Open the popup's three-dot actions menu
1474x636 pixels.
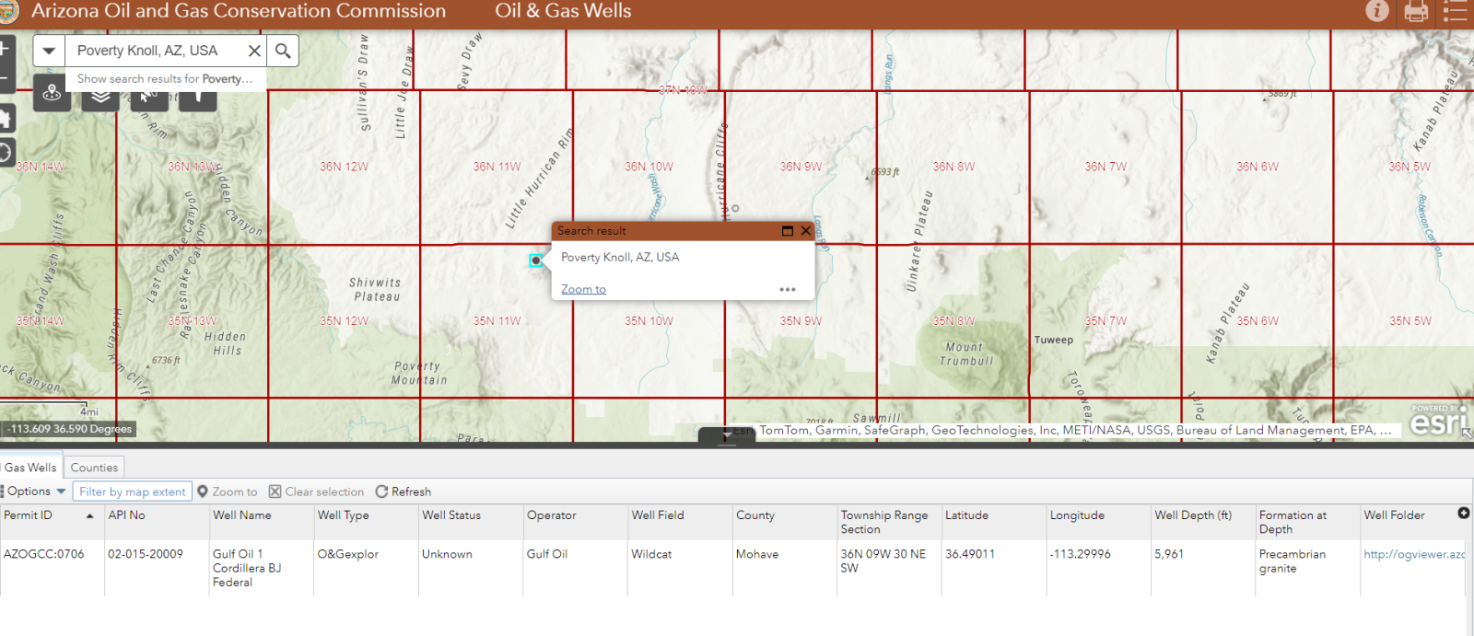[787, 289]
